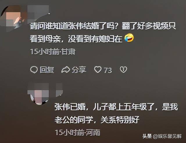Open the @娱乐馨见解 account watermark

pyautogui.click(x=167, y=136)
